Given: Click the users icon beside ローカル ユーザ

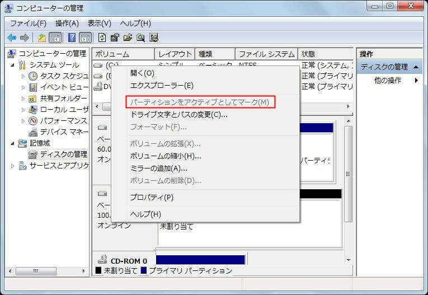Looking at the screenshot, I should pos(33,110).
